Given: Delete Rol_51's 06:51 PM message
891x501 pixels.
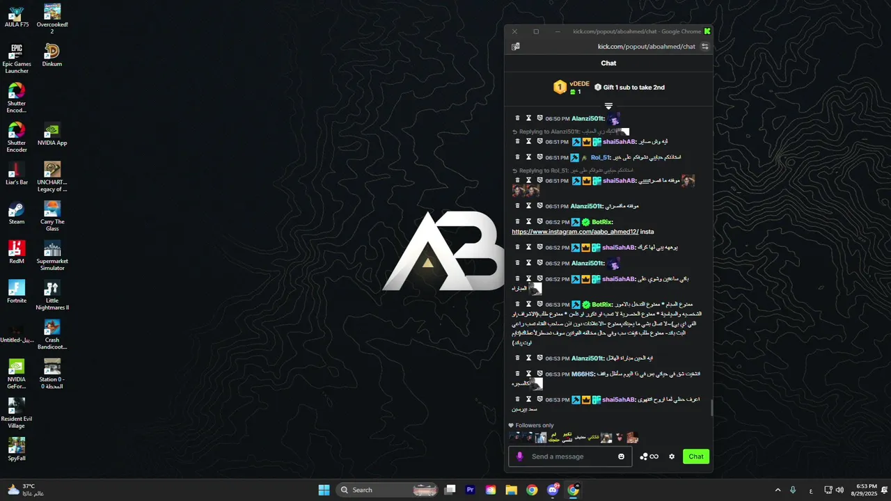Looking at the screenshot, I should pos(517,157).
